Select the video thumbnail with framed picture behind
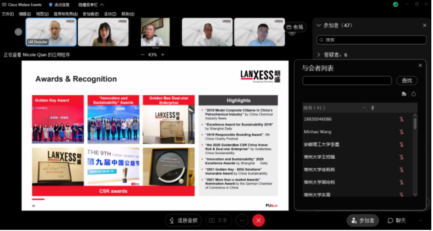 [156, 32]
